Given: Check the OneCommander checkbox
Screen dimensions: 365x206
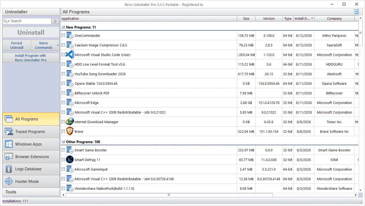Looking at the screenshot, I should (63, 35).
